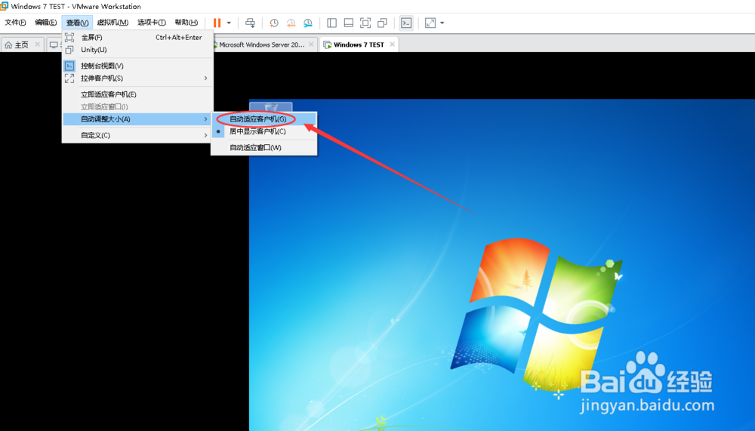
Task: Open the 选项卡(T) menu
Action: [x=151, y=23]
